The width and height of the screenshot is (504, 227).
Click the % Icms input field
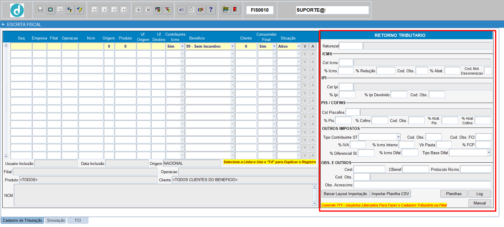[x=346, y=70]
